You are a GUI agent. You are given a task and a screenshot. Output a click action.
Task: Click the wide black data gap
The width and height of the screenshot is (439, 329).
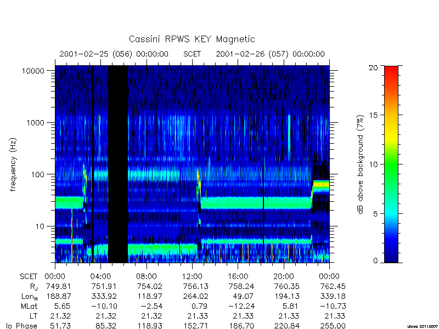pyautogui.click(x=118, y=164)
